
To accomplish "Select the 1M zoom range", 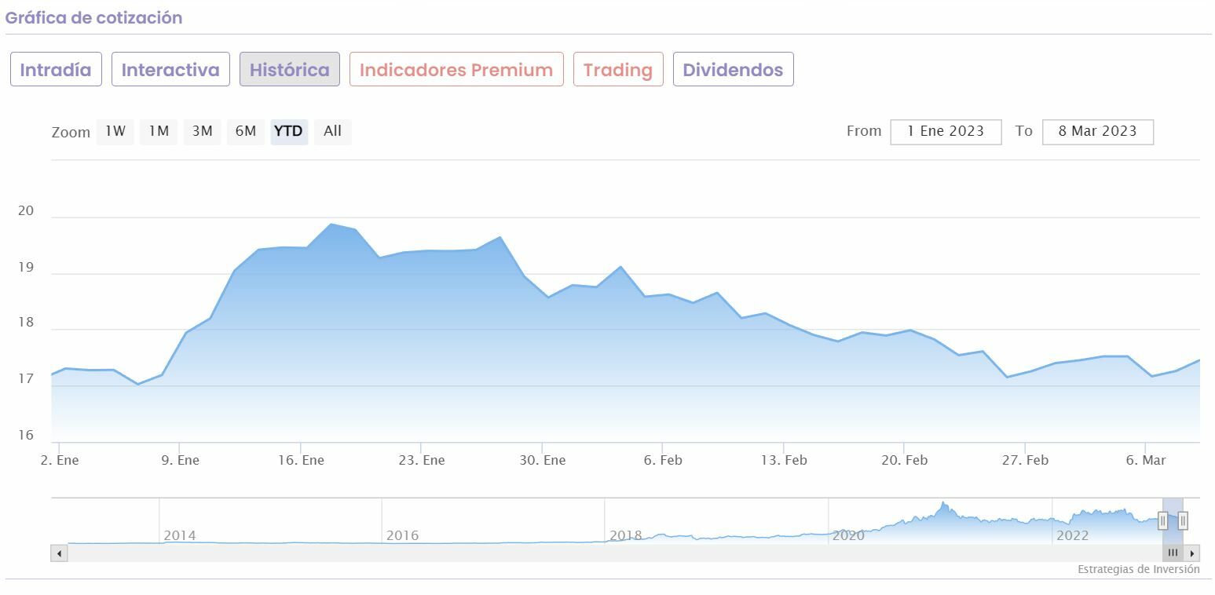I will point(159,132).
